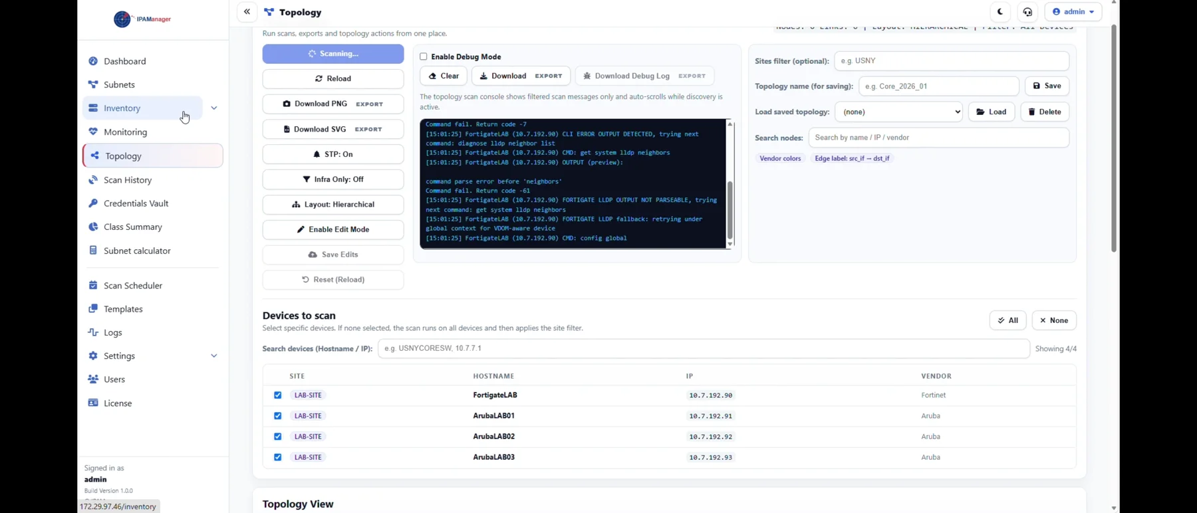Go to Monitoring page
This screenshot has height=513, width=1197.
(125, 132)
